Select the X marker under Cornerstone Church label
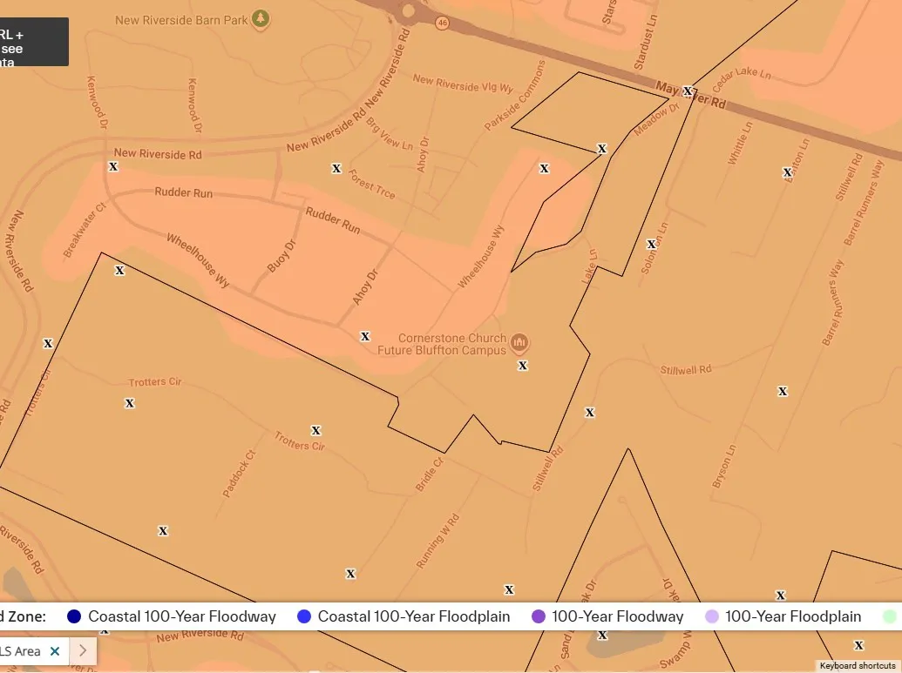 click(x=522, y=366)
